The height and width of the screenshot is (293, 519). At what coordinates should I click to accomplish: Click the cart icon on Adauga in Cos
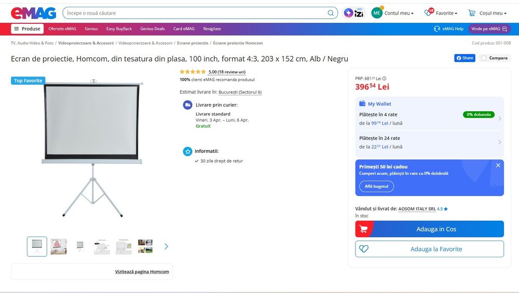coord(363,229)
